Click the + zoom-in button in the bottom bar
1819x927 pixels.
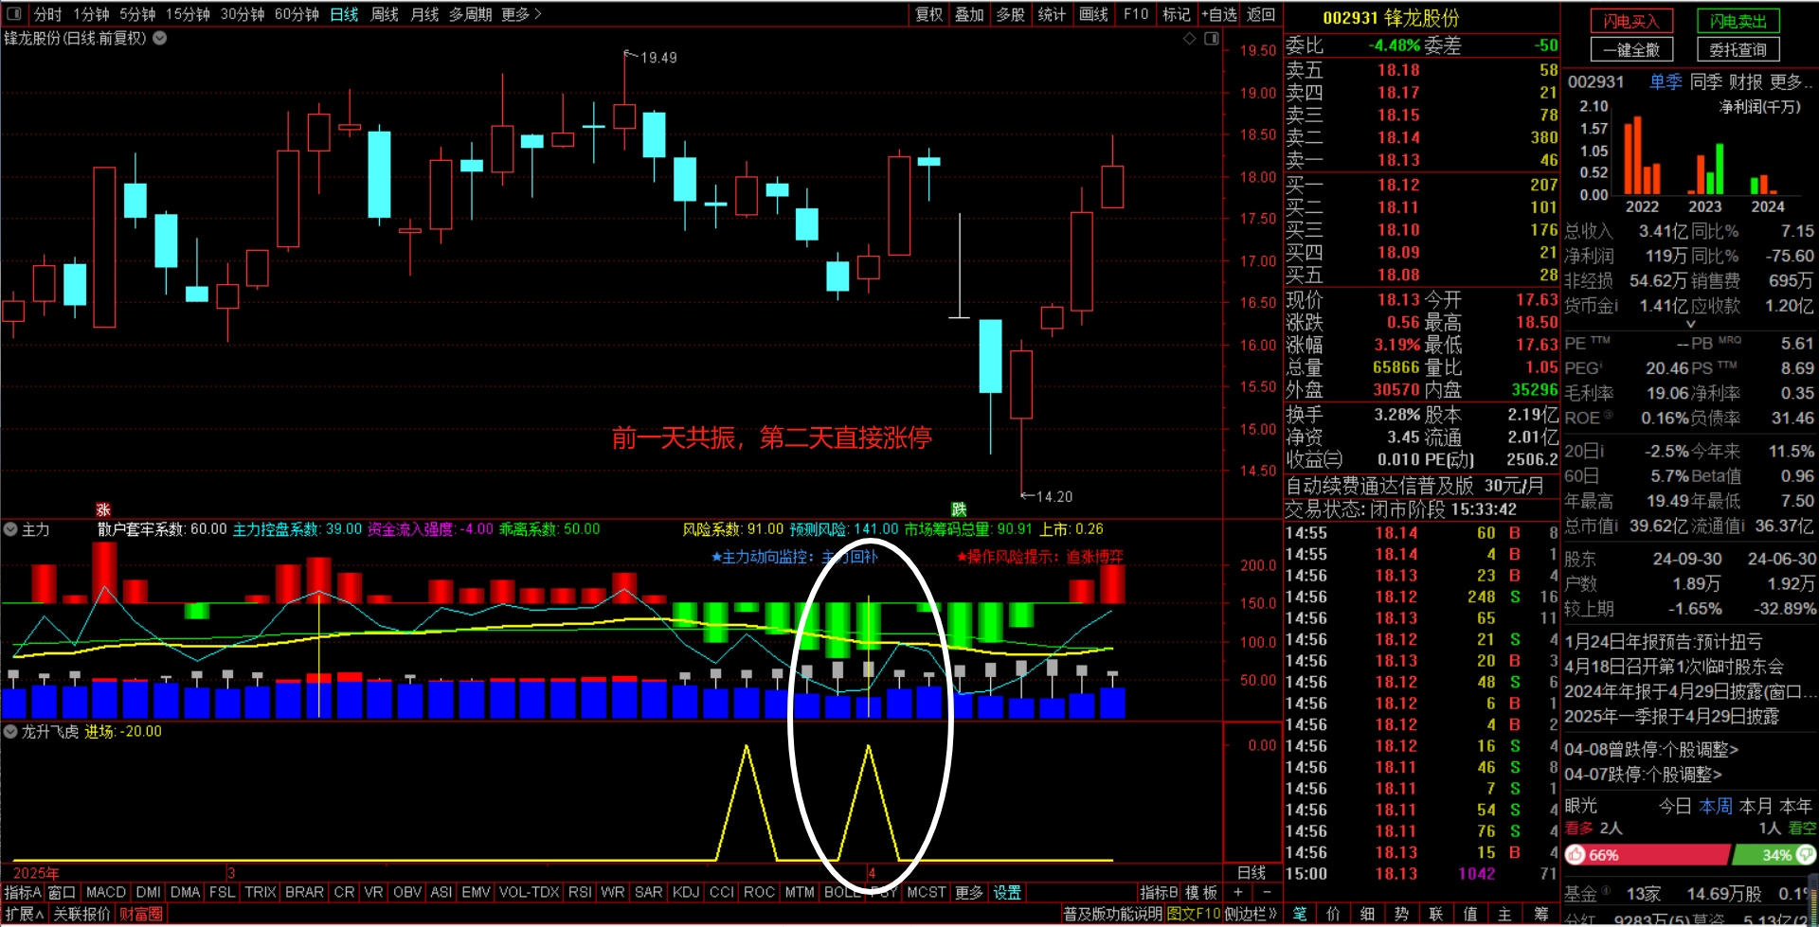[x=1237, y=893]
